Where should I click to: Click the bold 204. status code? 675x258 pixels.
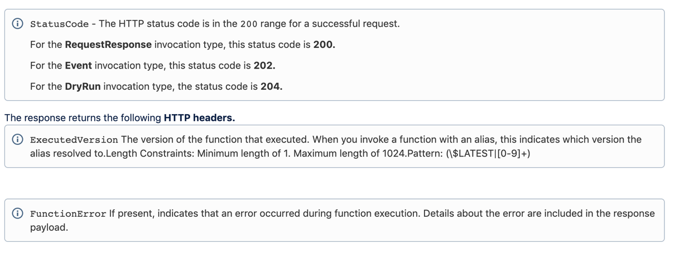[x=271, y=86]
